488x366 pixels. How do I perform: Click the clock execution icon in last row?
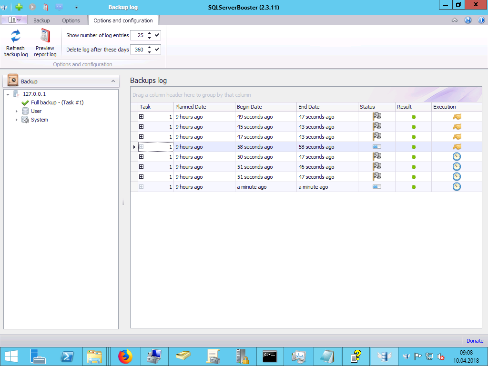[x=457, y=187]
